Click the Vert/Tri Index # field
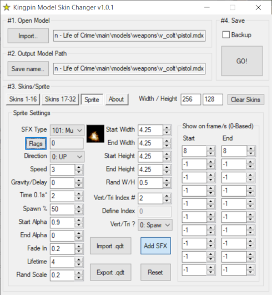272x295 pixels. (x=150, y=198)
